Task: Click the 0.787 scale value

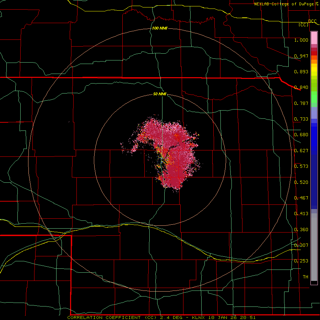Action: (x=301, y=103)
